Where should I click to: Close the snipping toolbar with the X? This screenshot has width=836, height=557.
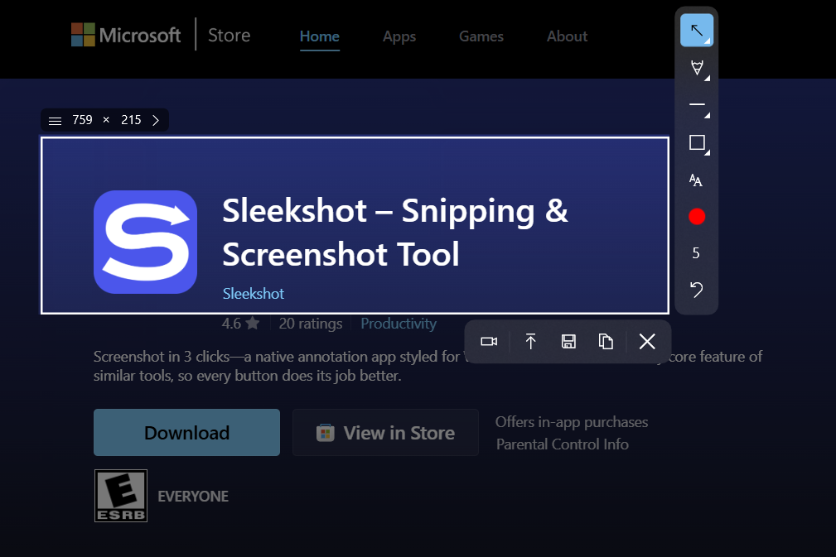(x=647, y=342)
